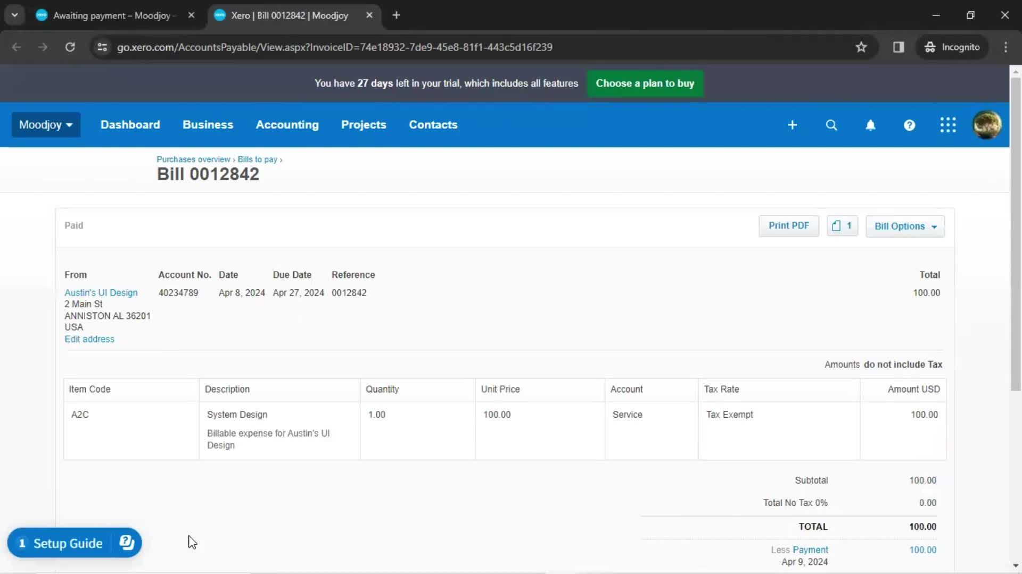Select account number 40234789

[x=178, y=293]
